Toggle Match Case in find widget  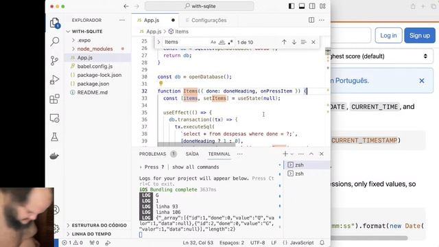(213, 42)
